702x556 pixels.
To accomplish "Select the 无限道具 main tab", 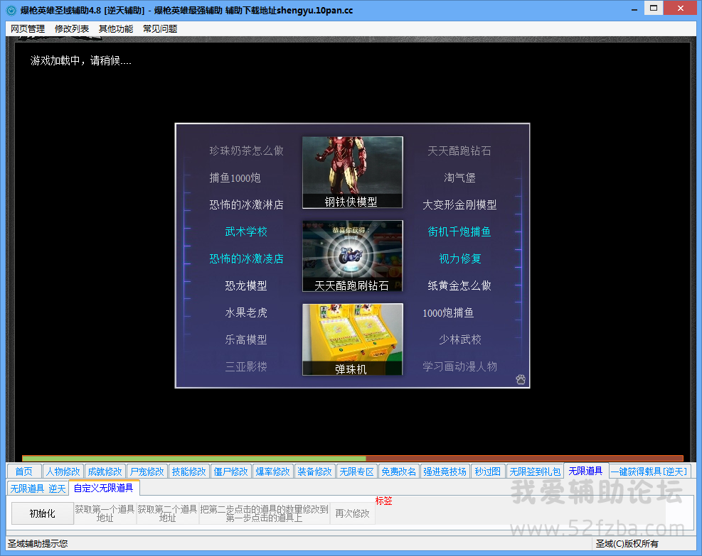I will (585, 471).
